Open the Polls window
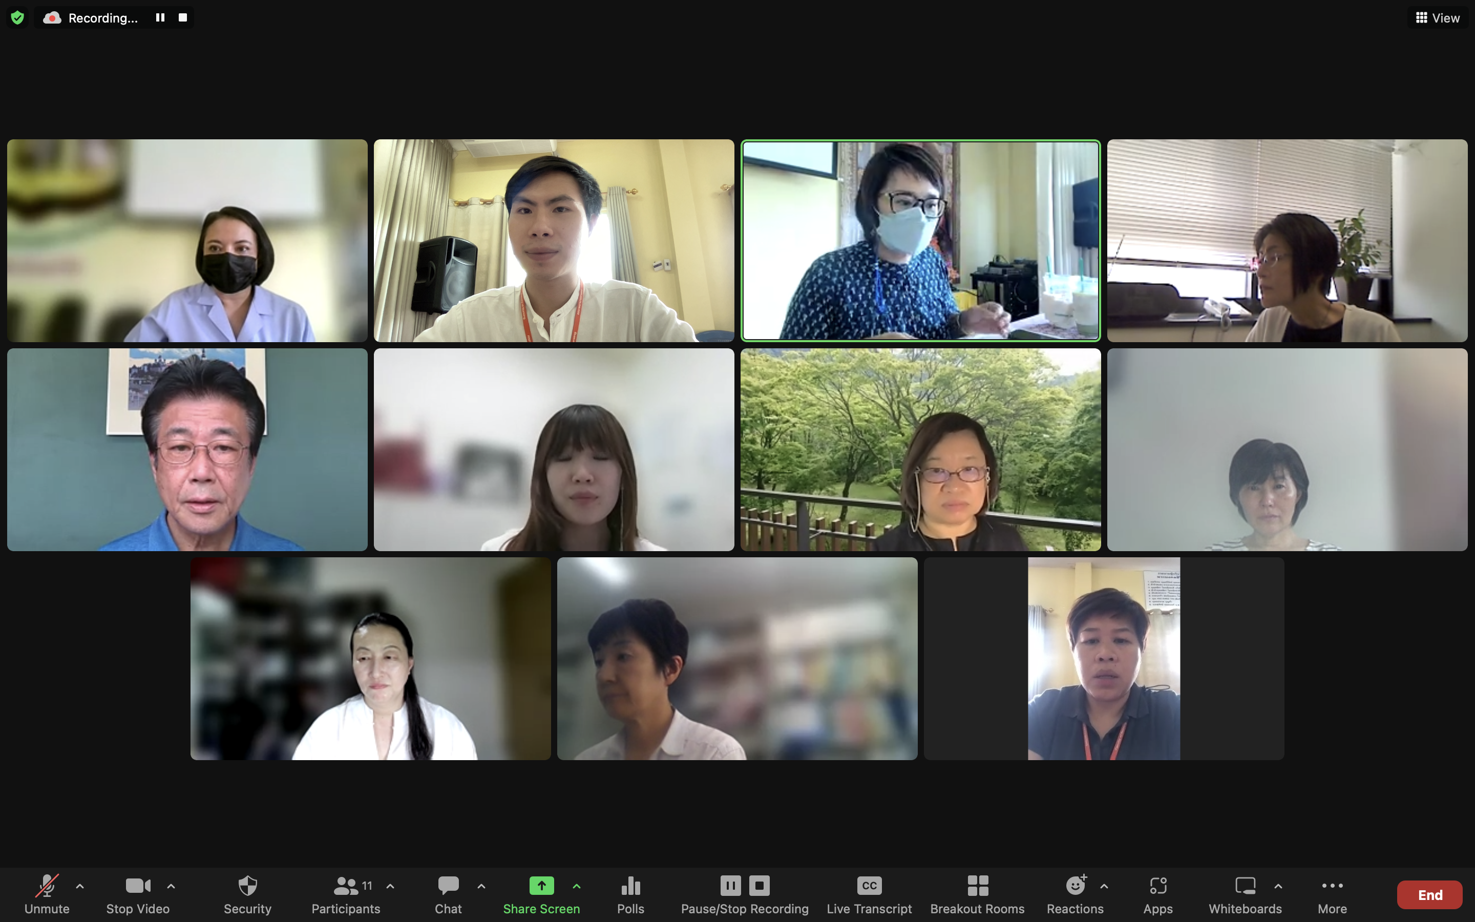Image resolution: width=1475 pixels, height=922 pixels. [x=631, y=894]
